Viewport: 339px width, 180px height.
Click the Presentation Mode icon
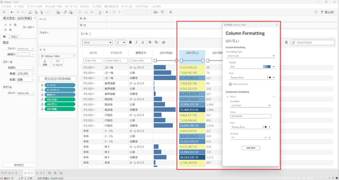click(315, 12)
